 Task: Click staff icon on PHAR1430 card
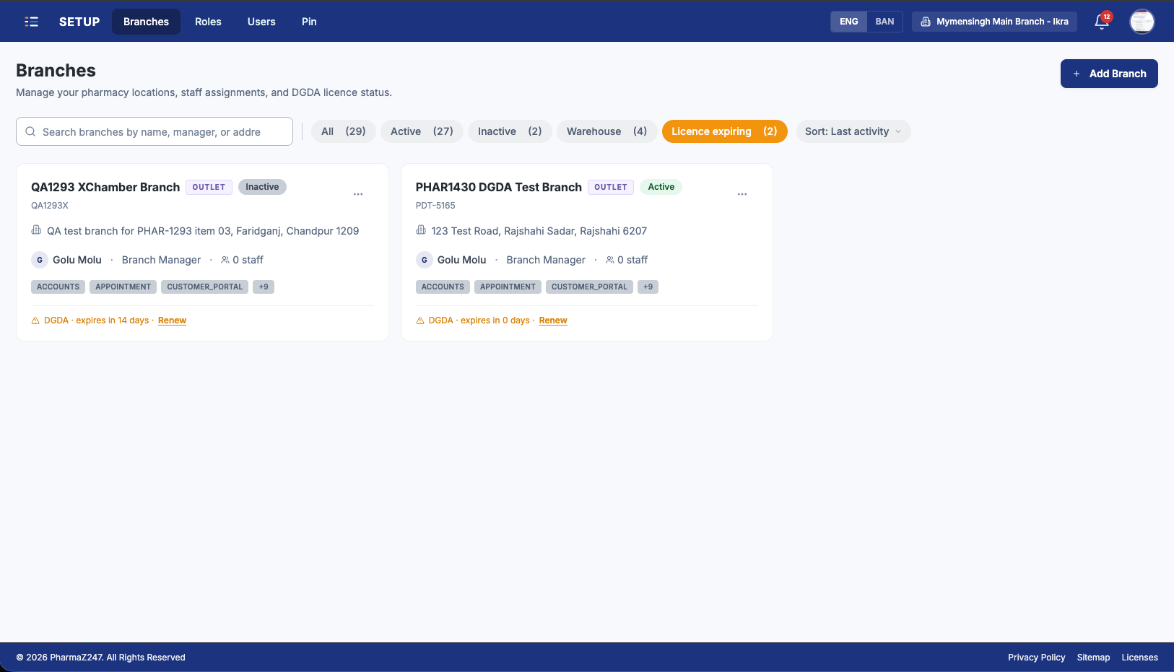click(610, 260)
